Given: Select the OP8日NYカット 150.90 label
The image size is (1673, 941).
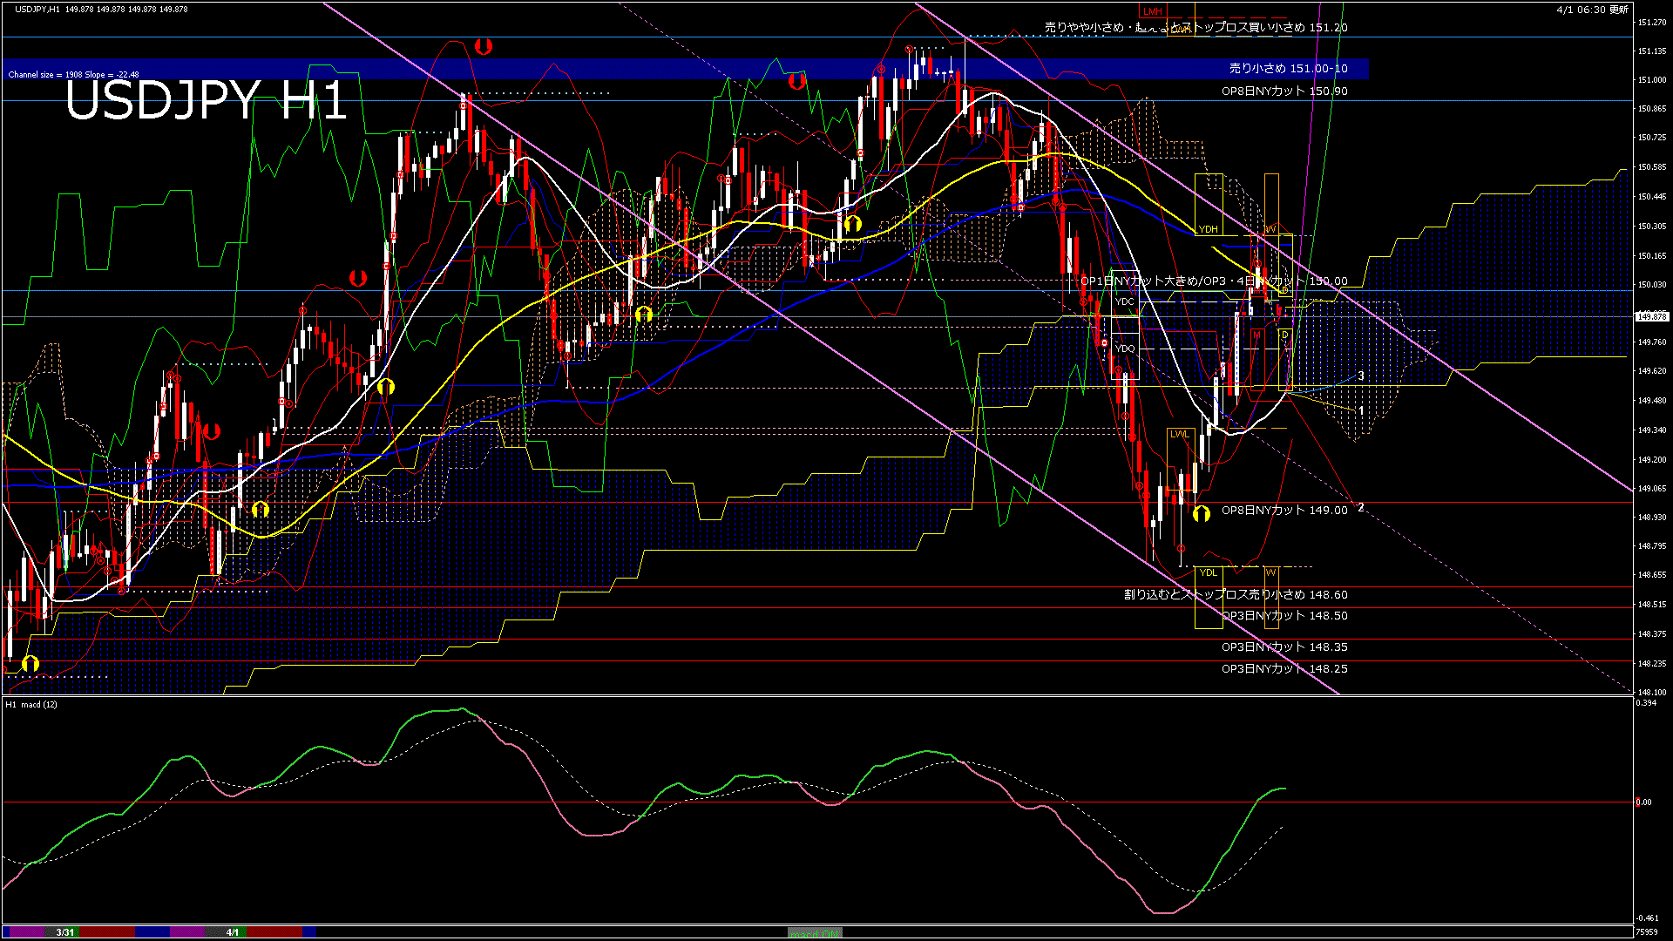Looking at the screenshot, I should coord(1284,91).
